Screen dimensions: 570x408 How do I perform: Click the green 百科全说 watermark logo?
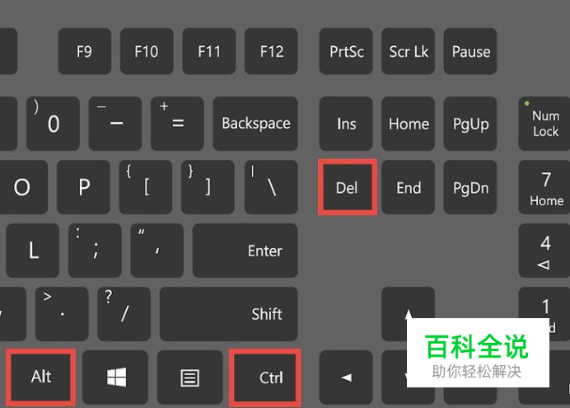[477, 346]
